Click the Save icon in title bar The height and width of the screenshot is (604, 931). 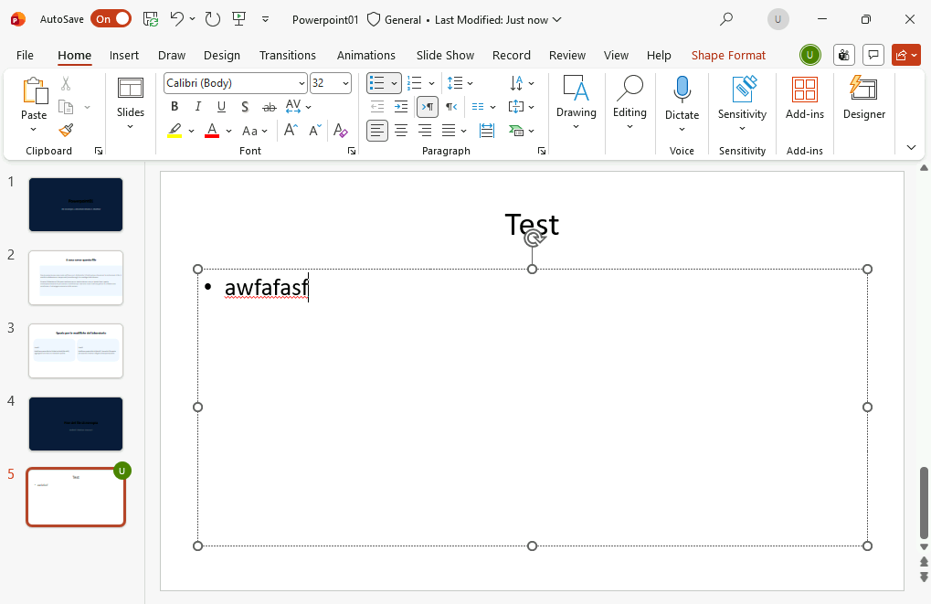pyautogui.click(x=151, y=19)
